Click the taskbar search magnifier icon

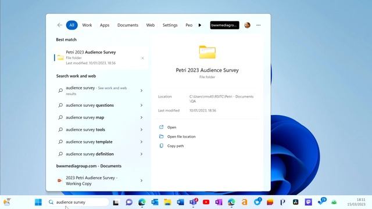(x=51, y=202)
